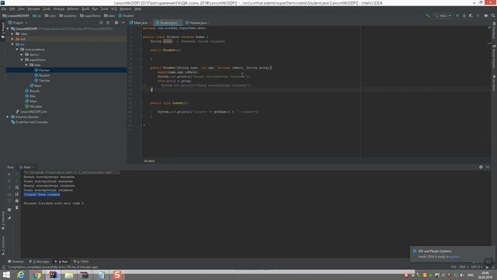
Task: Select the Main tab in Run panel
Action: coord(26,167)
